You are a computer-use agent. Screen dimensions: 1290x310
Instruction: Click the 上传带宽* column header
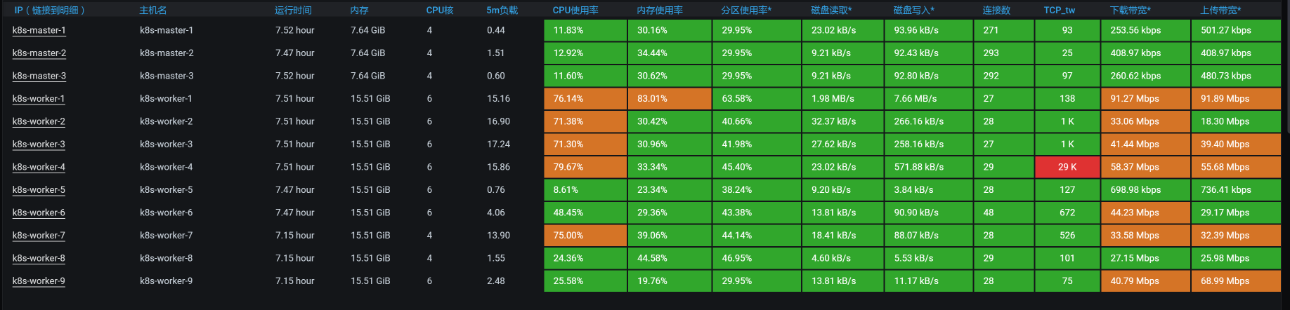click(x=1220, y=11)
